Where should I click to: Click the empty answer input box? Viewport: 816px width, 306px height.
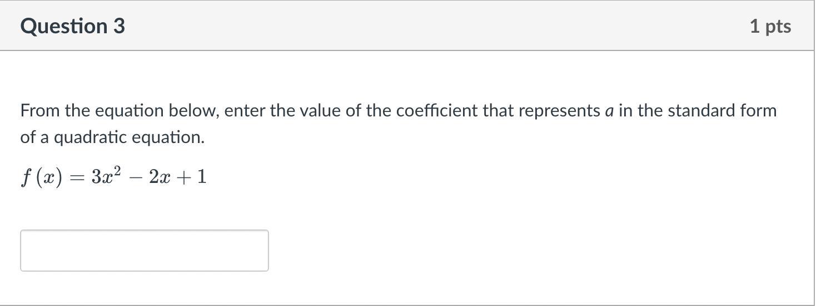tap(144, 251)
